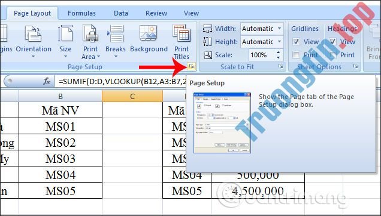The width and height of the screenshot is (381, 216).
Task: Select cell with value 4,500,000
Action: pyautogui.click(x=258, y=190)
